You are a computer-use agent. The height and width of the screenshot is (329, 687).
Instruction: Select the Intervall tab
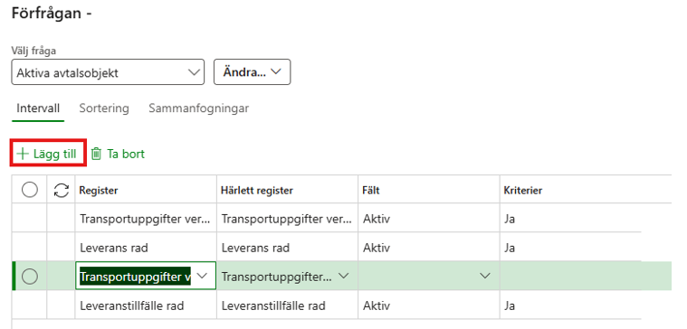(38, 108)
